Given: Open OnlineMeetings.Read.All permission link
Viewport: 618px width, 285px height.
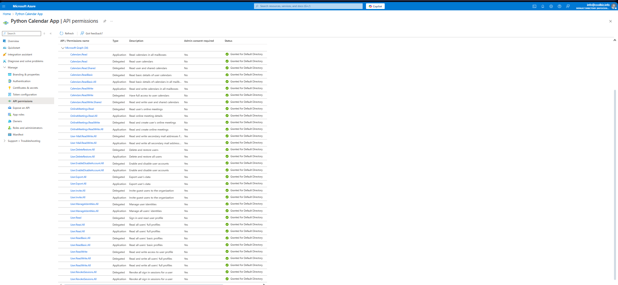Looking at the screenshot, I should [84, 116].
